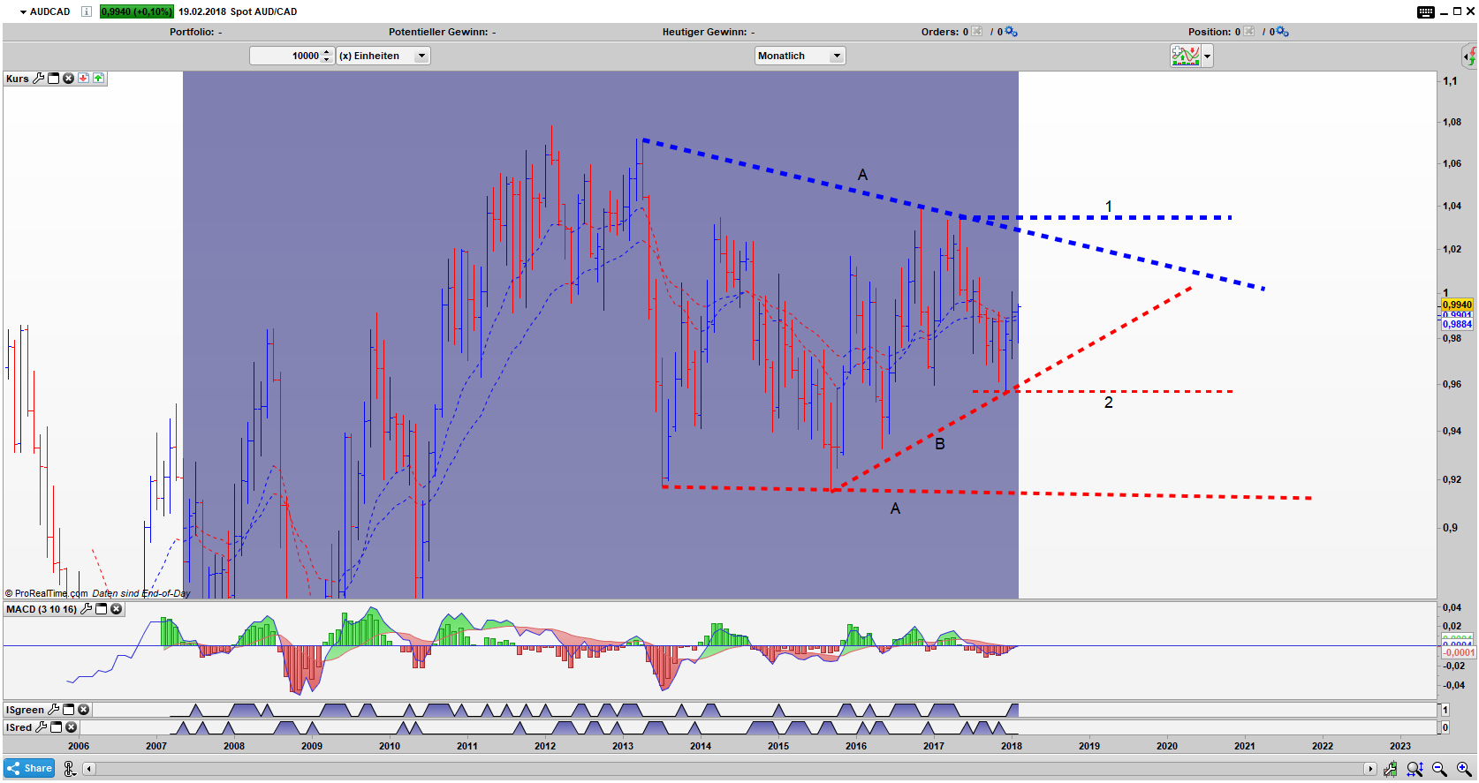Click the 0,9884 blue price axis label
This screenshot has width=1479, height=783.
click(1457, 324)
